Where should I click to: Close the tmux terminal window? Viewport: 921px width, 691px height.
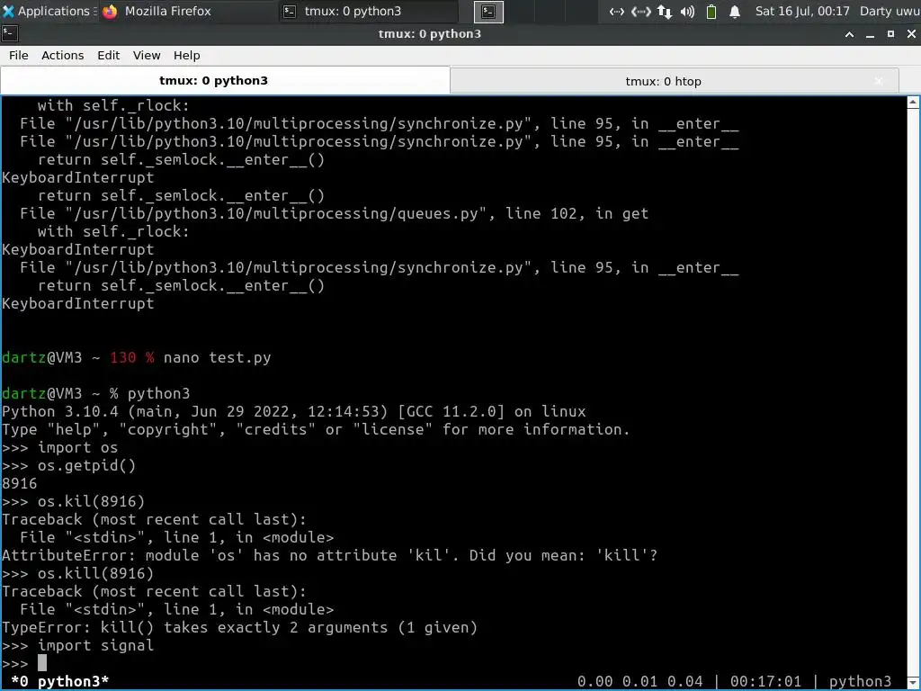tap(911, 34)
